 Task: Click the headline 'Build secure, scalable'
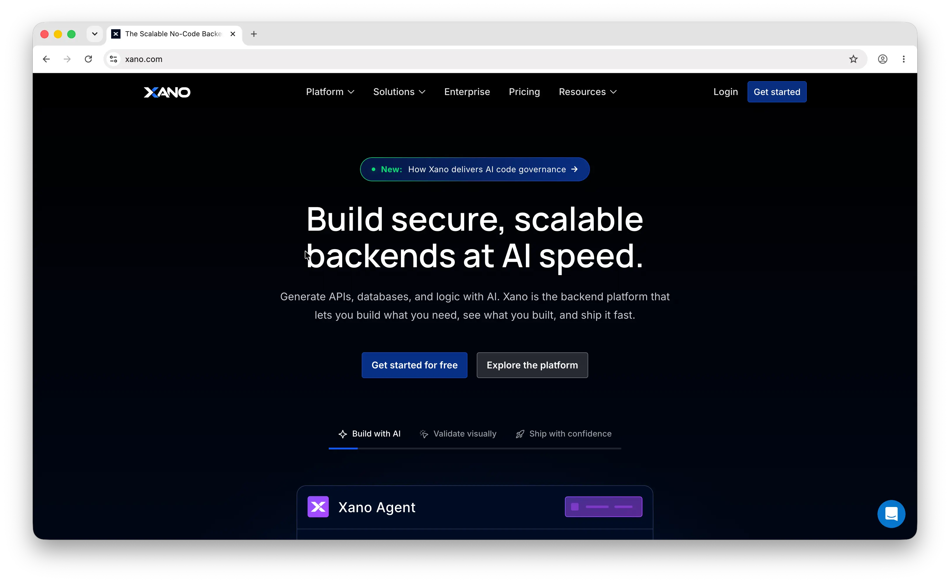[x=475, y=219]
